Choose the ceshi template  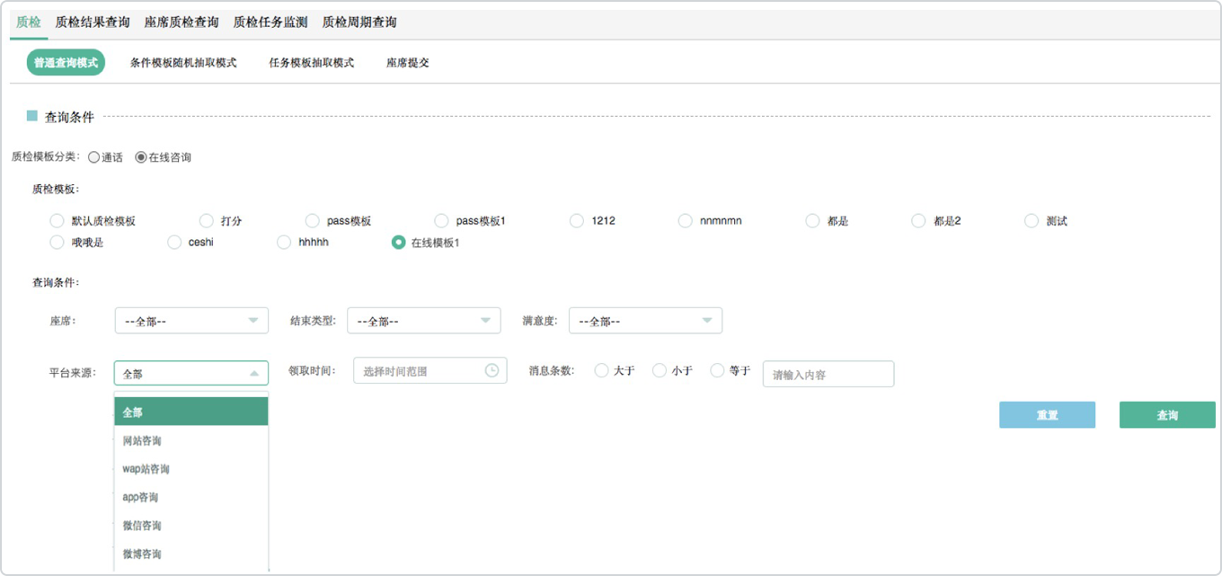tap(174, 242)
